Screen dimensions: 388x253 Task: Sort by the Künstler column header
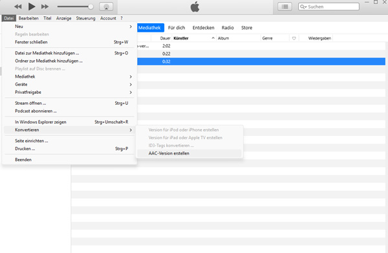181,38
